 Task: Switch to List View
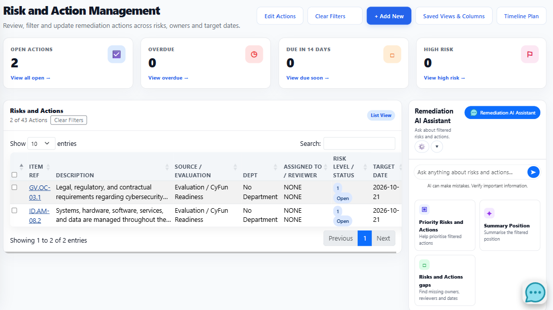381,115
